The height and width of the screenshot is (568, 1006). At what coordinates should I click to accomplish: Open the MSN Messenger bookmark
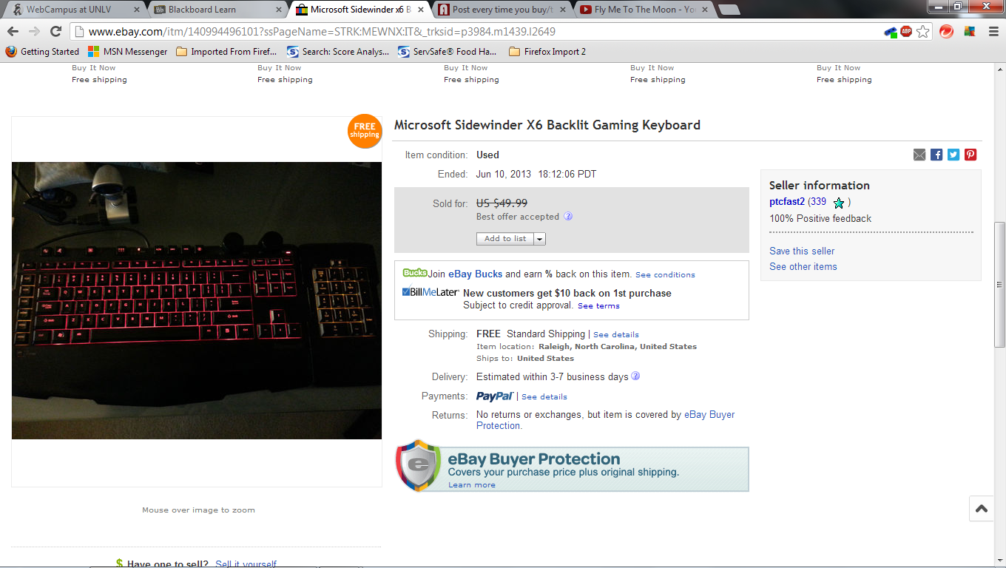[128, 52]
